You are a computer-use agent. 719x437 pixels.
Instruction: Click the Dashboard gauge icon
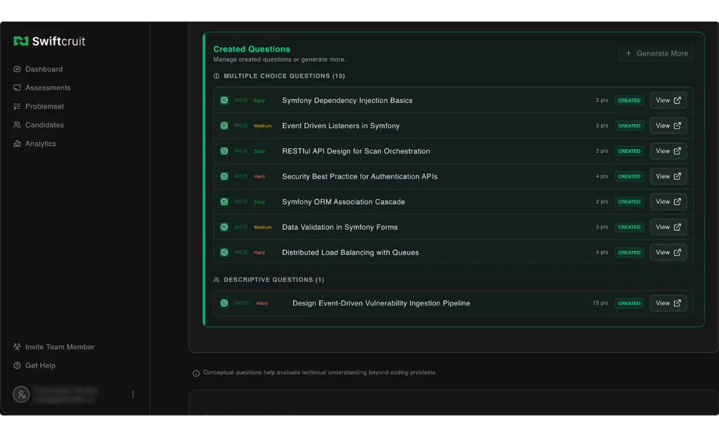click(17, 69)
